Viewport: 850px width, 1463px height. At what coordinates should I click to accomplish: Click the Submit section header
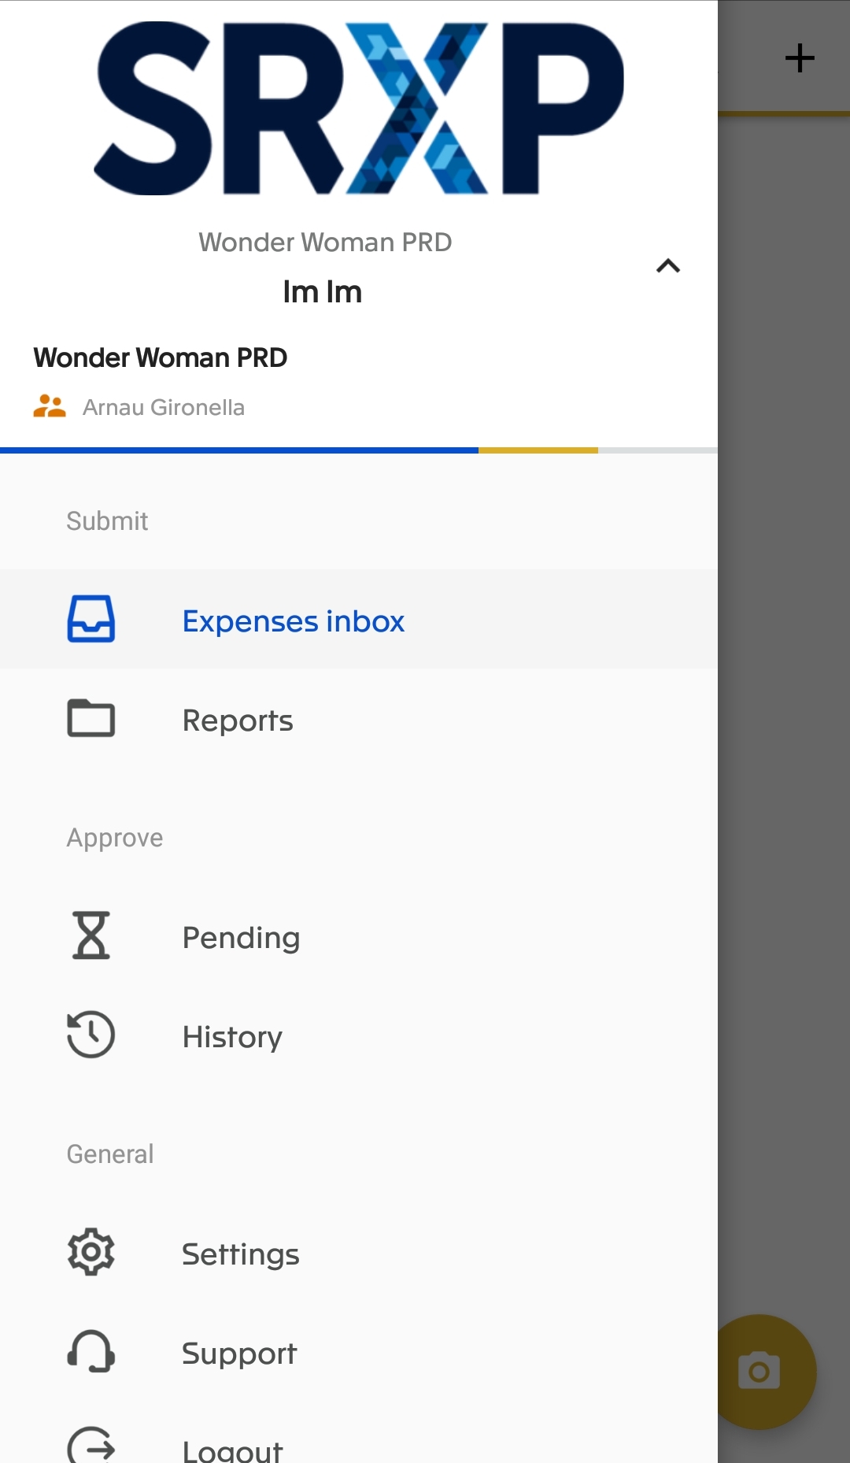(x=107, y=520)
